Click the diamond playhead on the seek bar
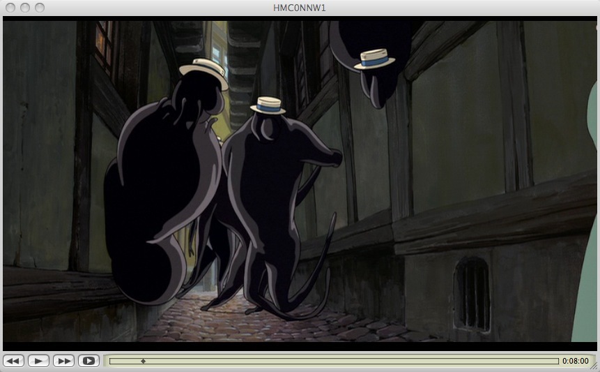Screen dimensions: 600x372 point(144,362)
